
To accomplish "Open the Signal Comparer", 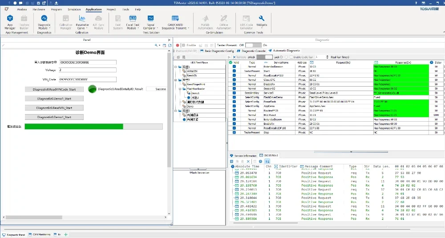I will point(150,22).
